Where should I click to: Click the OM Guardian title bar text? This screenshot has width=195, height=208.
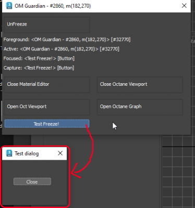point(53,6)
